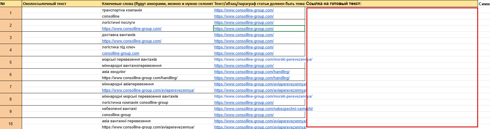The height and width of the screenshot is (129, 490).
Task: Click empty 'Околоссылочный текст' cell for row 1
Action: 61,13
